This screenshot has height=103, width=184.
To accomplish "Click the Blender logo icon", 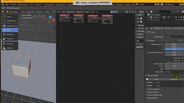I will click(x=3, y=5).
